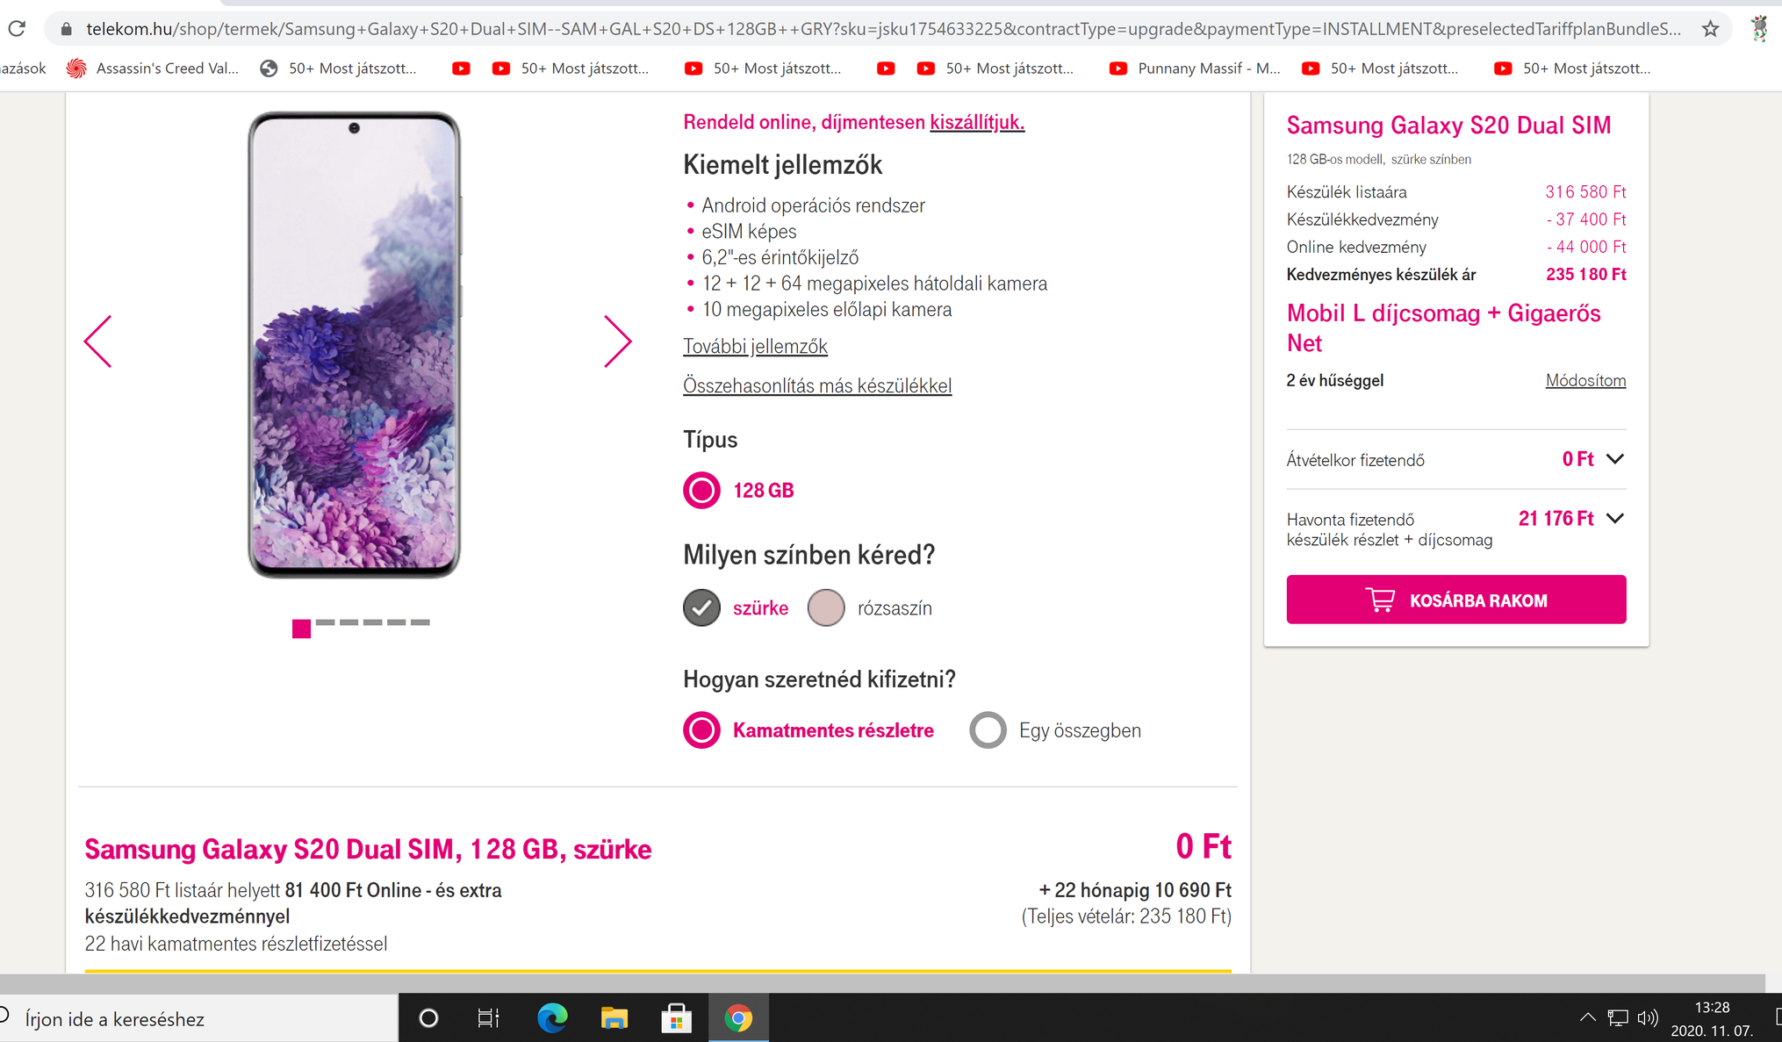Open File Explorer from the taskbar
The height and width of the screenshot is (1042, 1782).
(614, 1018)
